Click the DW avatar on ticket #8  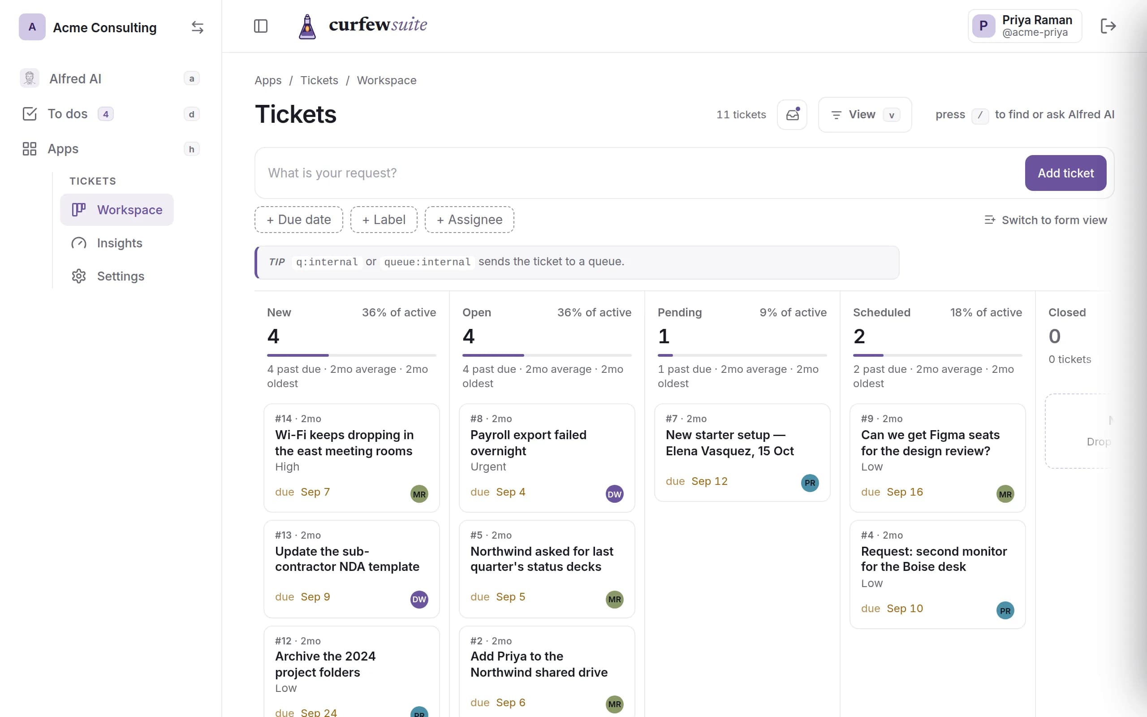click(x=615, y=494)
